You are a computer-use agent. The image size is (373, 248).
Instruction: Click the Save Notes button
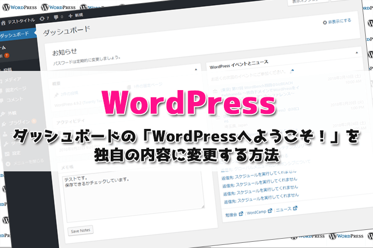tap(81, 231)
